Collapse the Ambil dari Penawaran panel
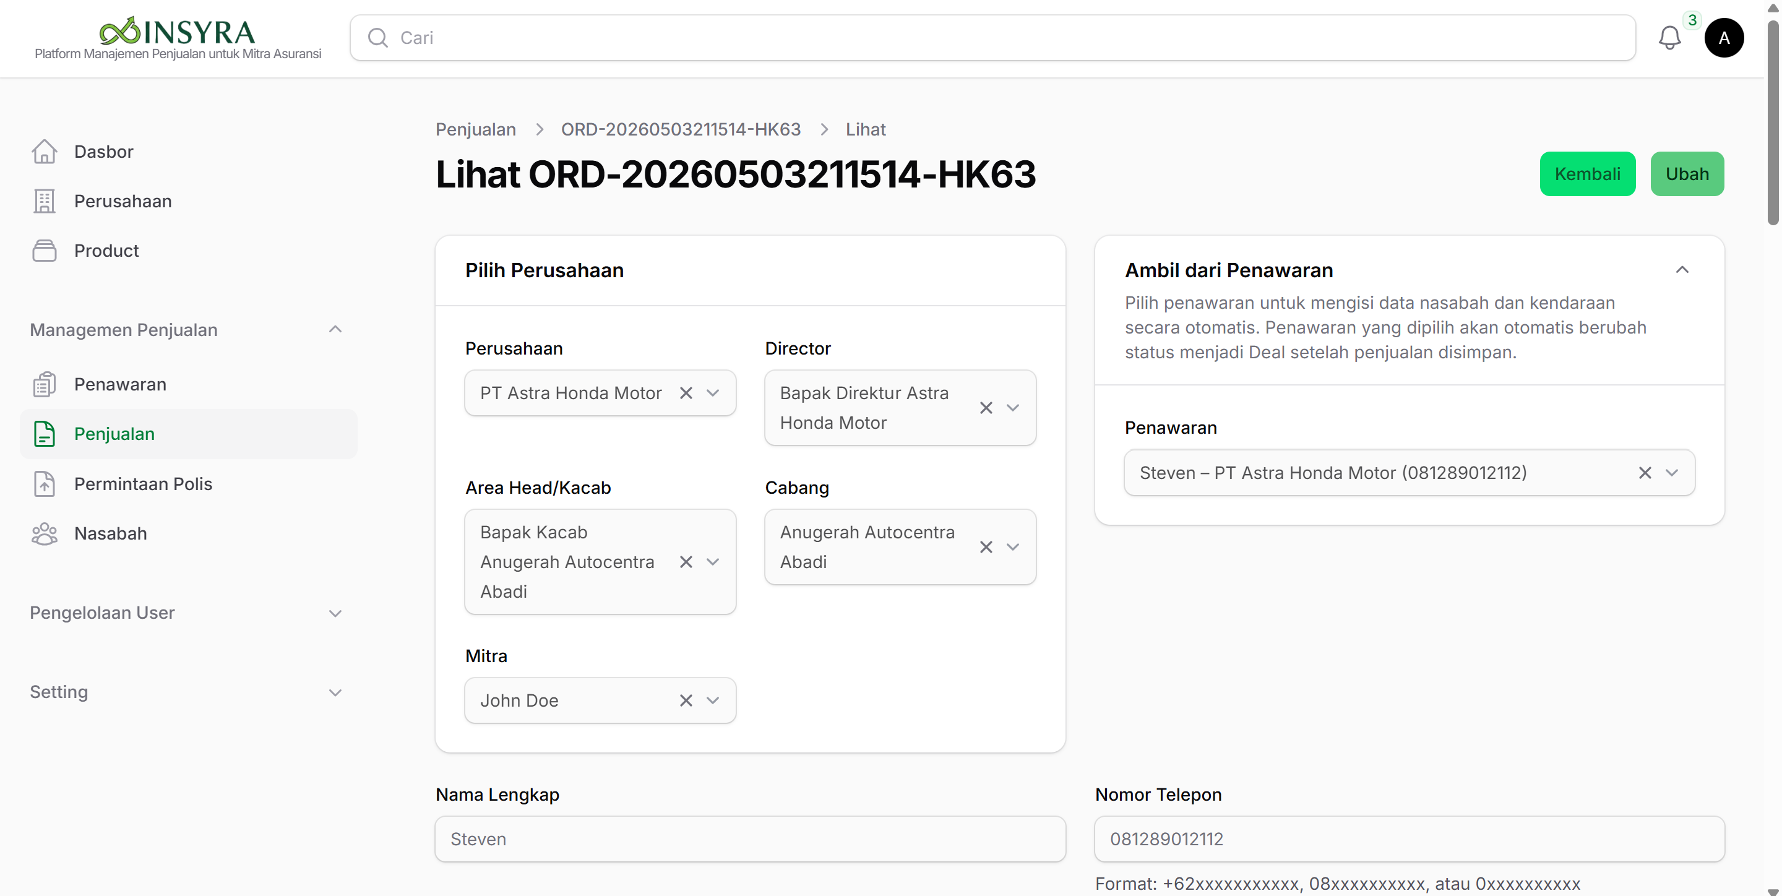This screenshot has height=896, width=1782. click(1682, 270)
